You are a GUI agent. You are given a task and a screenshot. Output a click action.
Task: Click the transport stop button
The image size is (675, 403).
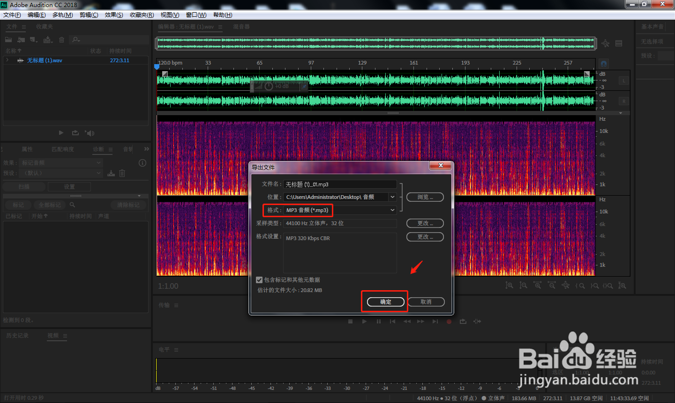coord(350,322)
